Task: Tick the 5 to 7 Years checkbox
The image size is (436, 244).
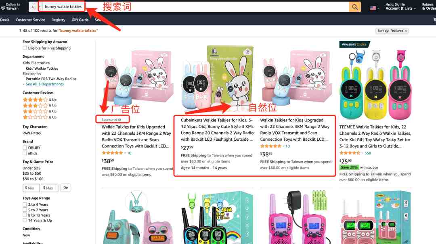Action: coord(25,210)
